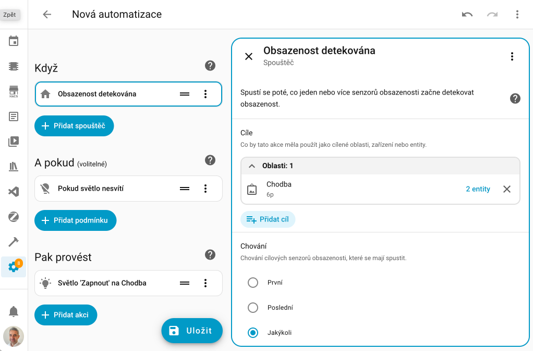
Task: Collapse the Oblasti: 1 section
Action: 252,166
